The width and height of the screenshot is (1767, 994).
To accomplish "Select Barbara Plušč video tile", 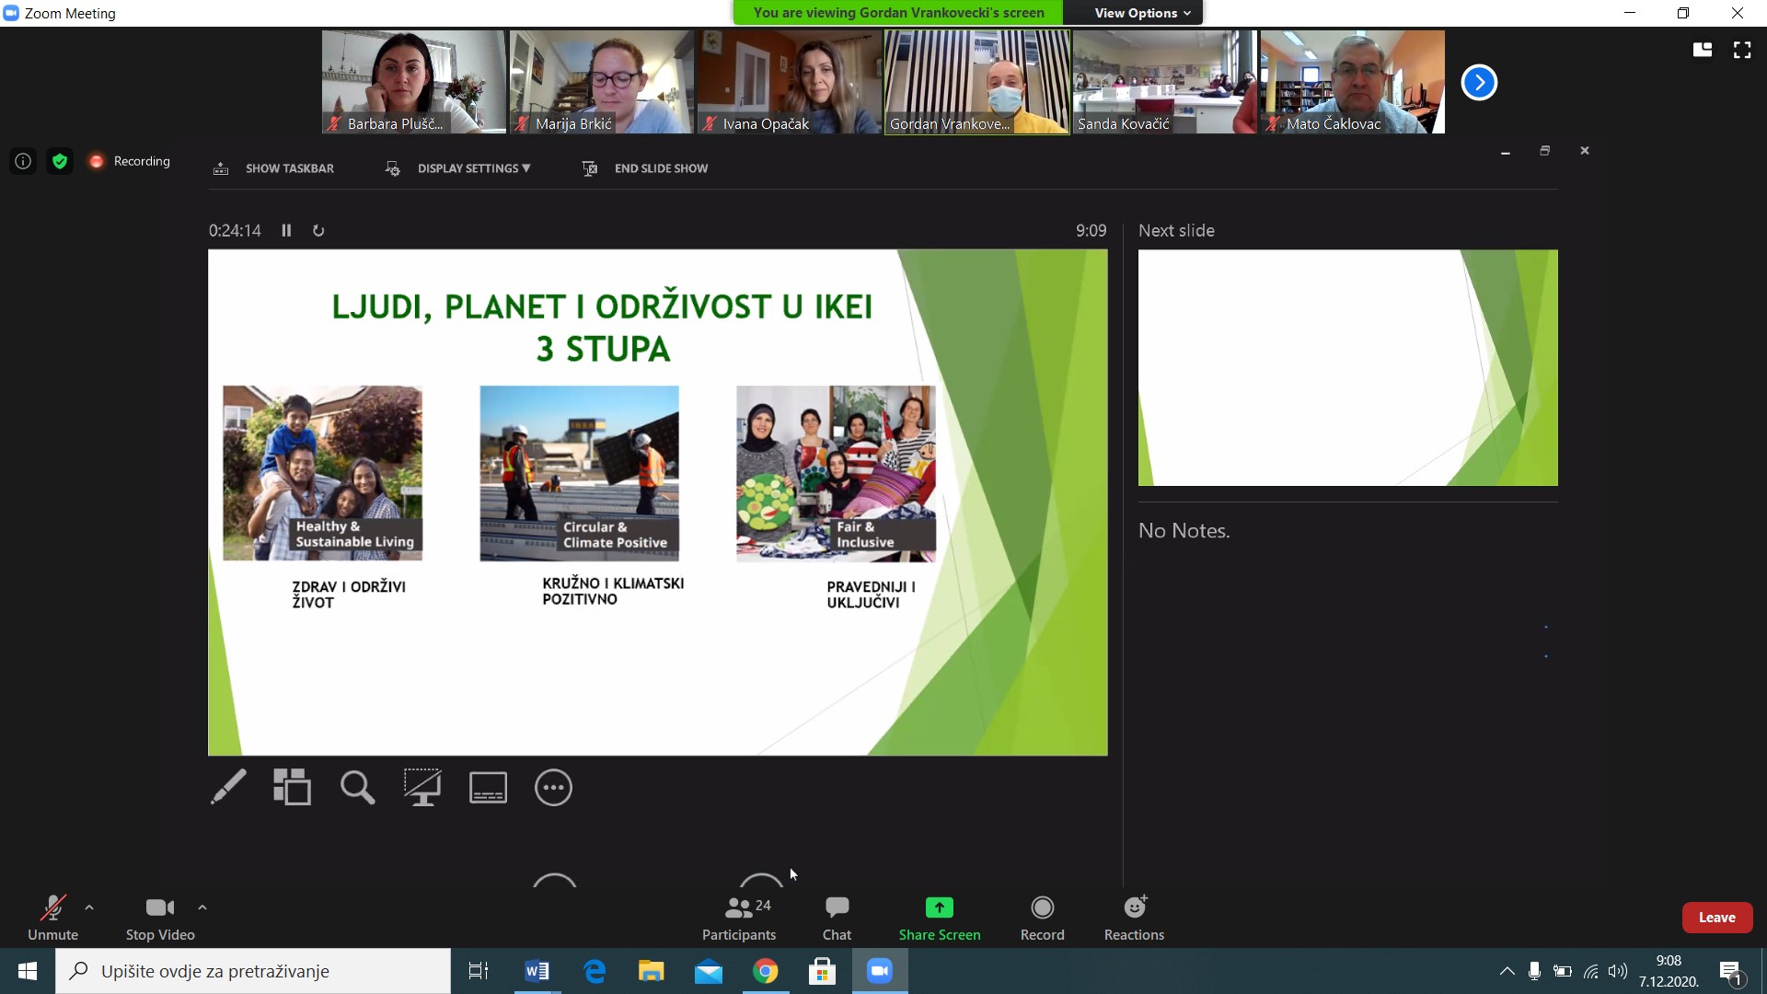I will [x=413, y=82].
